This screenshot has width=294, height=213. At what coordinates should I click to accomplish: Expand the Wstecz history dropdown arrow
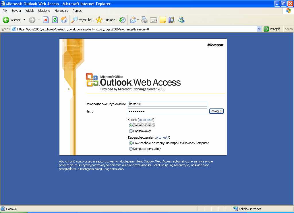click(24, 20)
